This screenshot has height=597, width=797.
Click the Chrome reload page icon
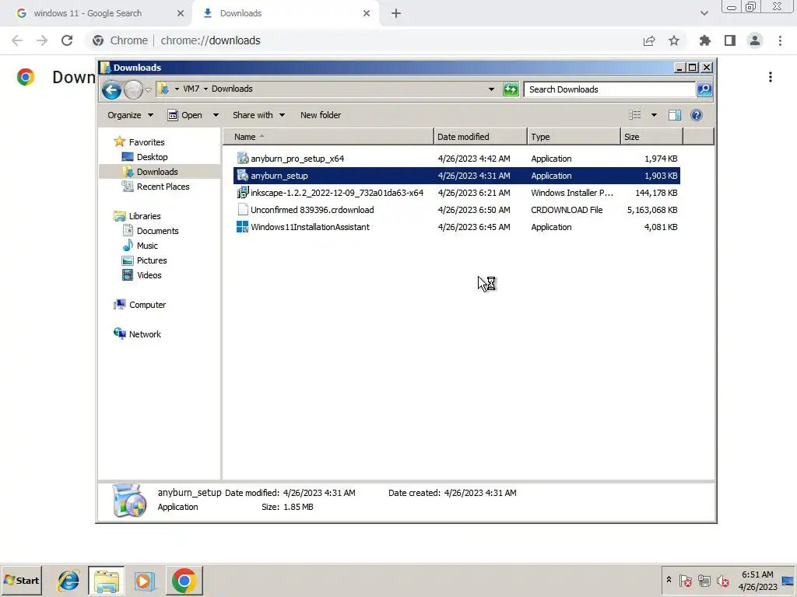click(x=67, y=40)
